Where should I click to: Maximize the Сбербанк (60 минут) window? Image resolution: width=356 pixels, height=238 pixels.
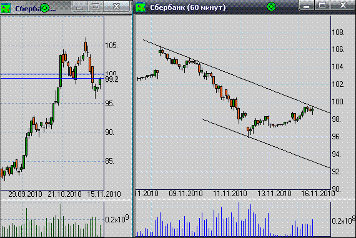click(x=322, y=6)
